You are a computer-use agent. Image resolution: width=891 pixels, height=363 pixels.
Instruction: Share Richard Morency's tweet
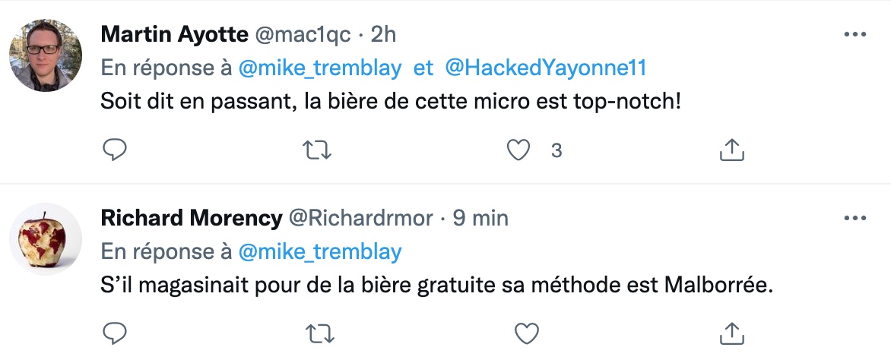732,334
